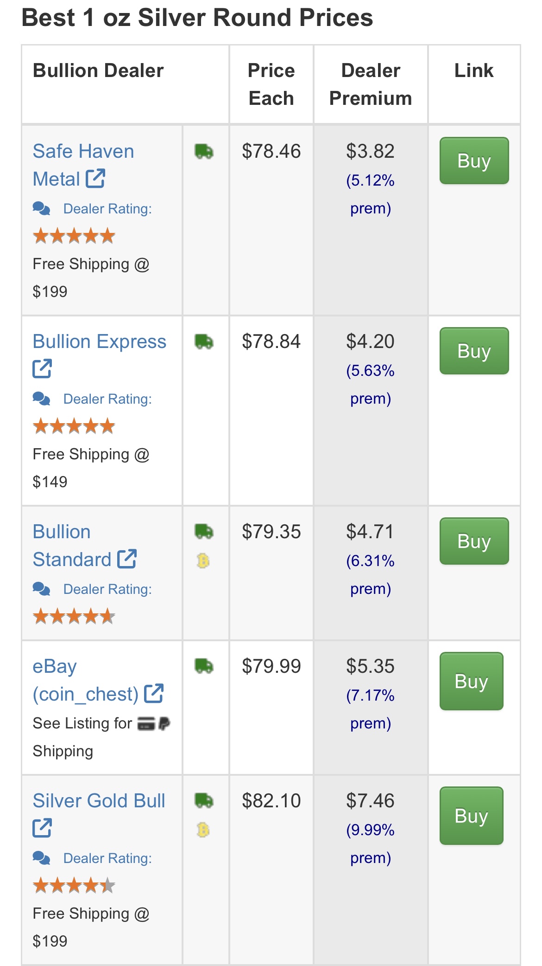542x966 pixels.
Task: Click the Bitcoin icon in the Silver Gold Bull row
Action: (203, 830)
